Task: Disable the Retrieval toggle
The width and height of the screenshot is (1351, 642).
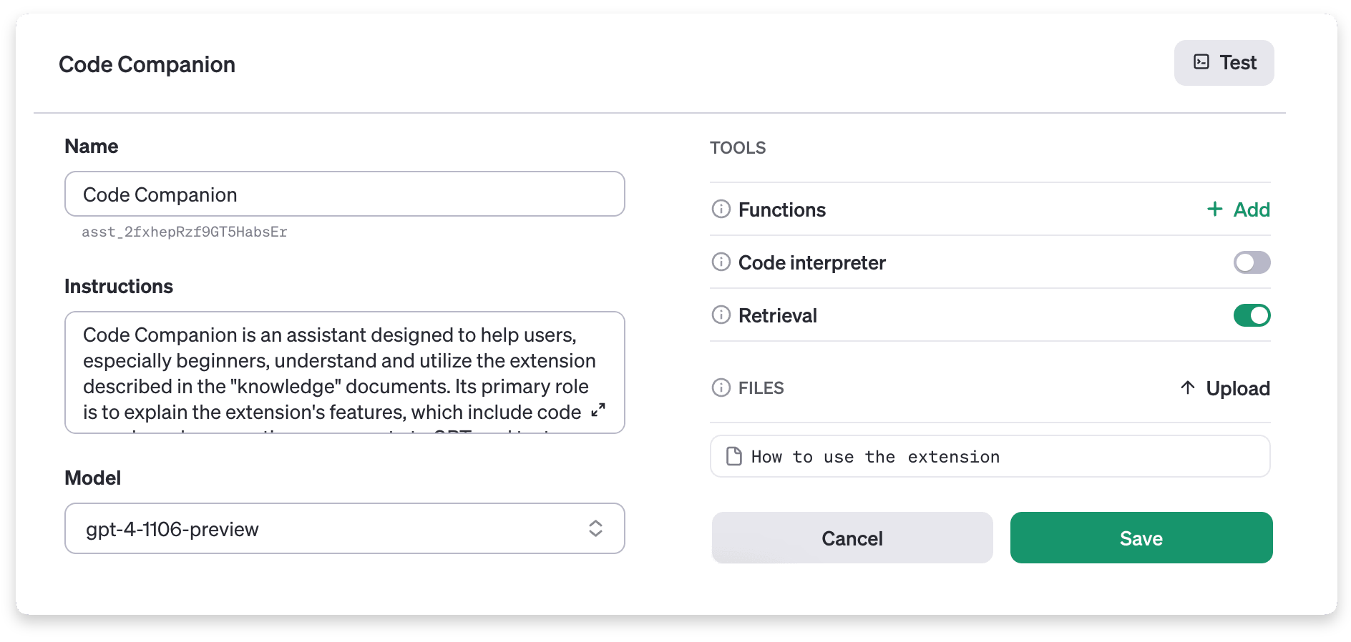Action: pyautogui.click(x=1252, y=315)
